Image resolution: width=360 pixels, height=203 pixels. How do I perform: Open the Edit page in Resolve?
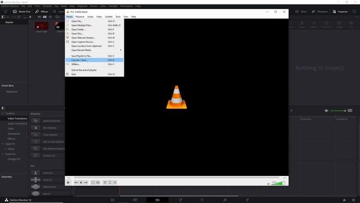pos(157,200)
